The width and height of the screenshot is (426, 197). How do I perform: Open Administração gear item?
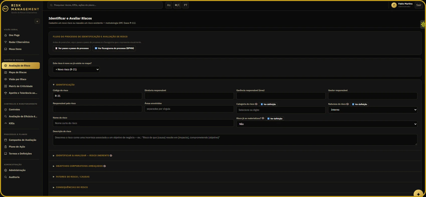point(21,170)
